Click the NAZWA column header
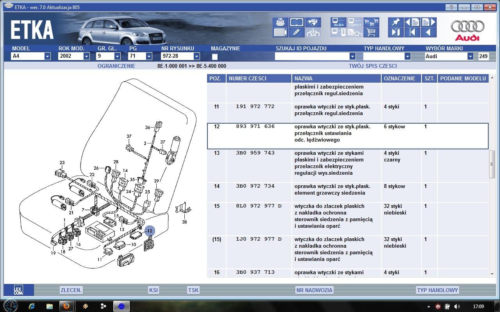500x312 pixels. (337, 78)
